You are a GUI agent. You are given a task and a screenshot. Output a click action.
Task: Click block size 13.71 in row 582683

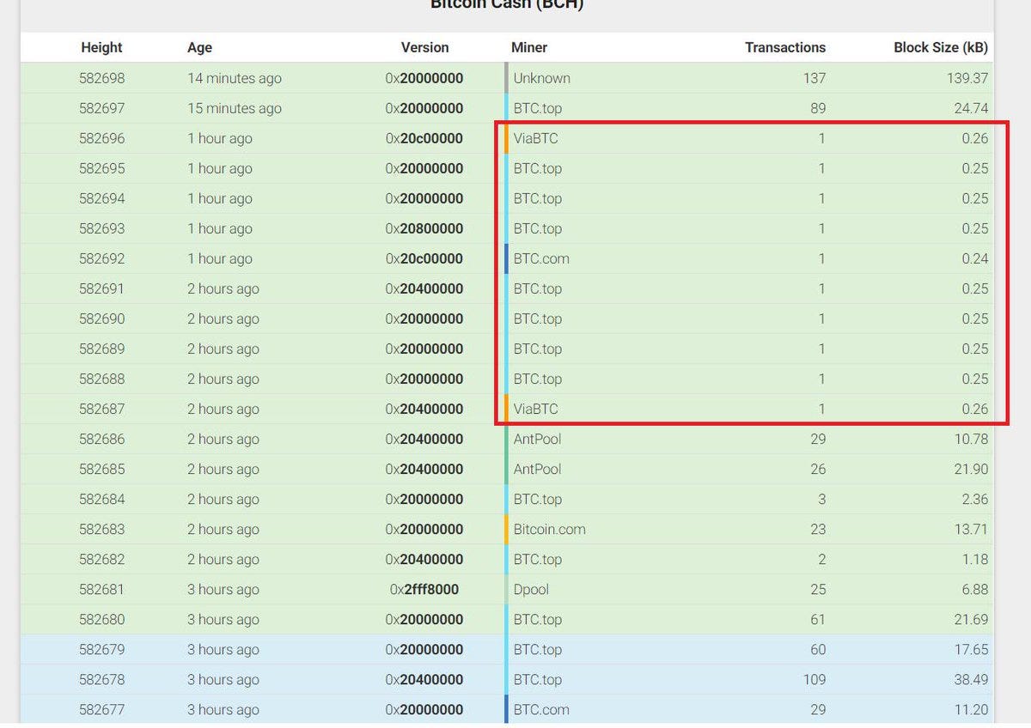click(970, 529)
